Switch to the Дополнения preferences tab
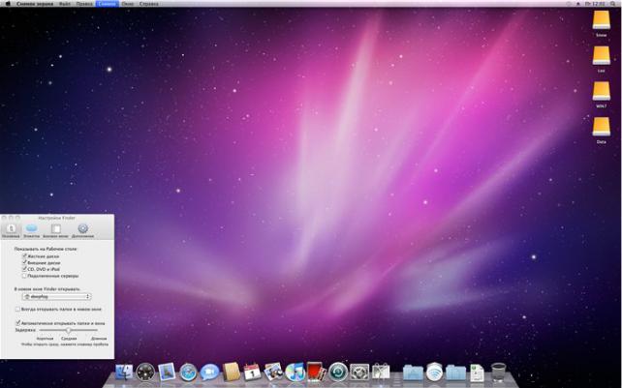 pyautogui.click(x=82, y=230)
